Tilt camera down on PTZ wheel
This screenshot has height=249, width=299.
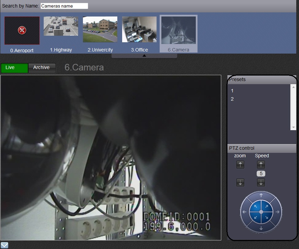pyautogui.click(x=261, y=228)
